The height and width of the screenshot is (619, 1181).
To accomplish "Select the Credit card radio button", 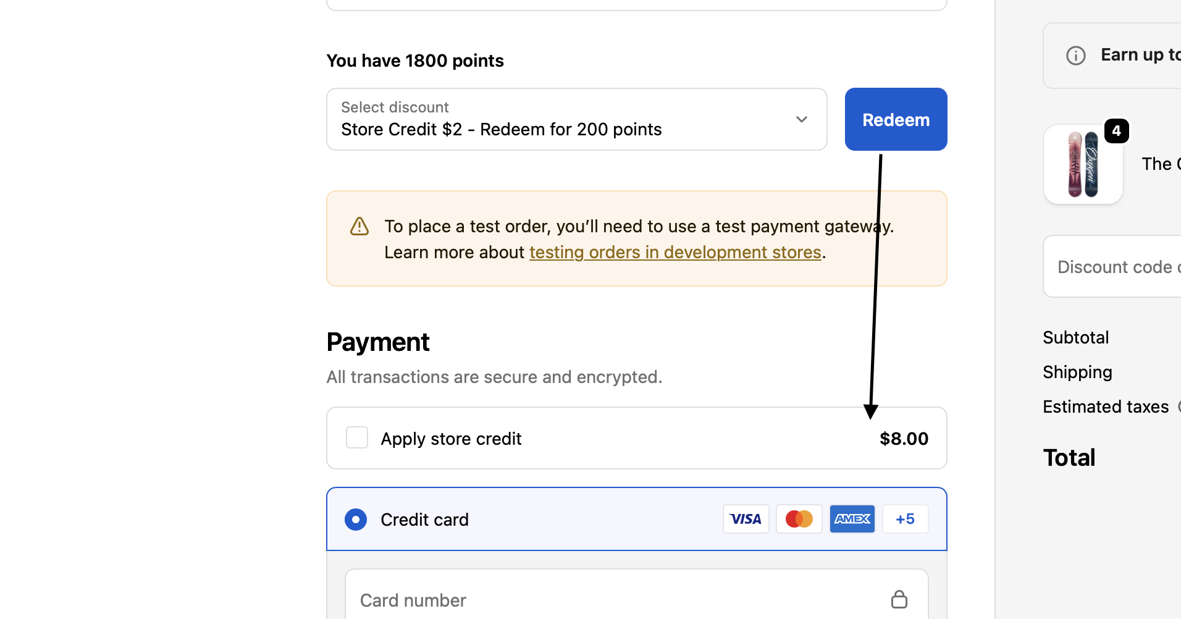I will pyautogui.click(x=356, y=520).
